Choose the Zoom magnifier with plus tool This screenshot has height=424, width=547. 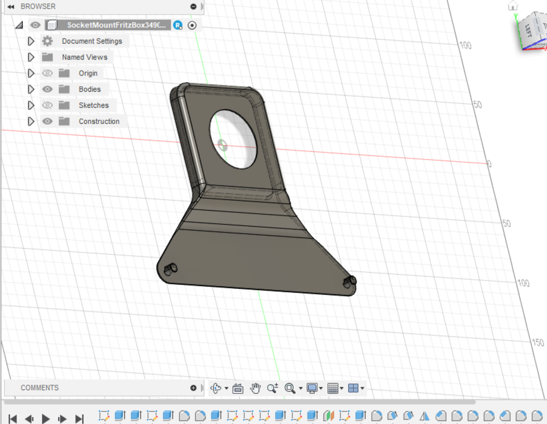coord(273,388)
